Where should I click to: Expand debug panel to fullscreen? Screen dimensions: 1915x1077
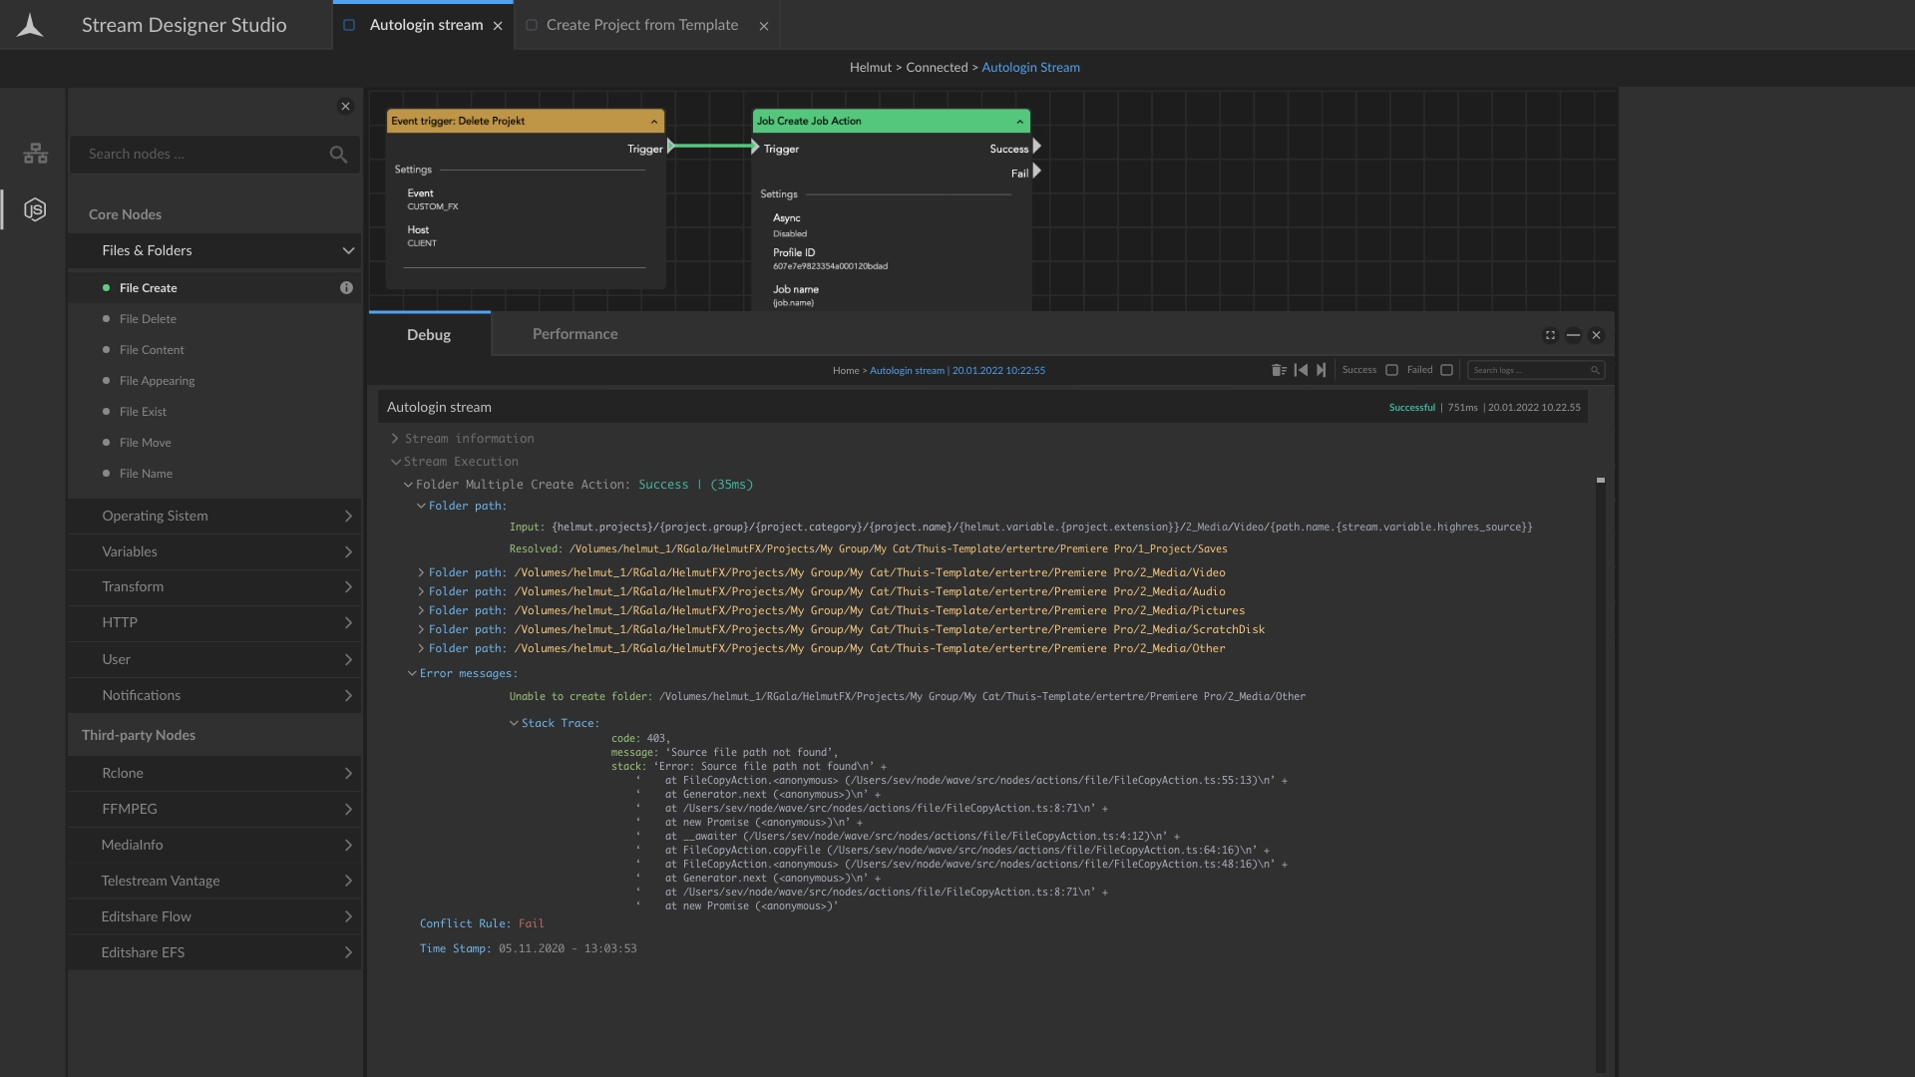coord(1550,335)
